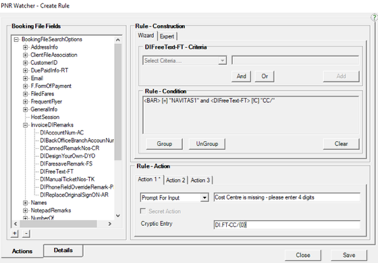Click the tree scroll right arrow
378x263 pixels.
[x=109, y=224]
